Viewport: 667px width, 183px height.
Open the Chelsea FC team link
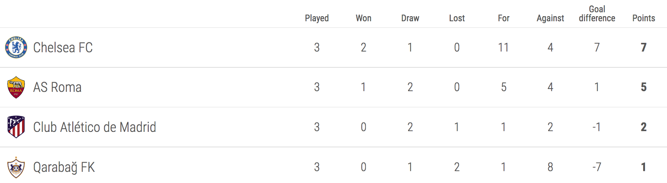63,47
